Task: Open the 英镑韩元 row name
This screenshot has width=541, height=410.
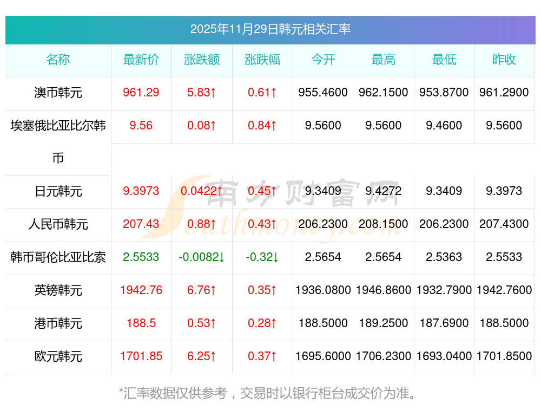Action: point(58,290)
